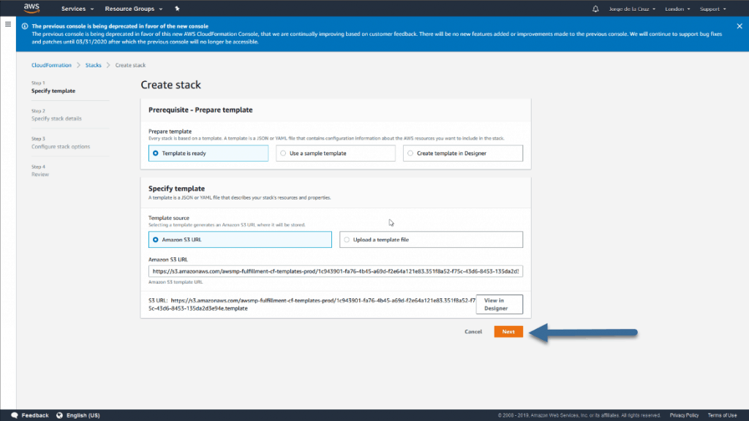Choose Upload a template file option

[x=431, y=240]
